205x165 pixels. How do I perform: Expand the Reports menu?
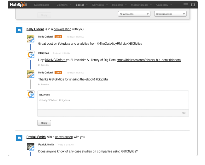point(119,5)
